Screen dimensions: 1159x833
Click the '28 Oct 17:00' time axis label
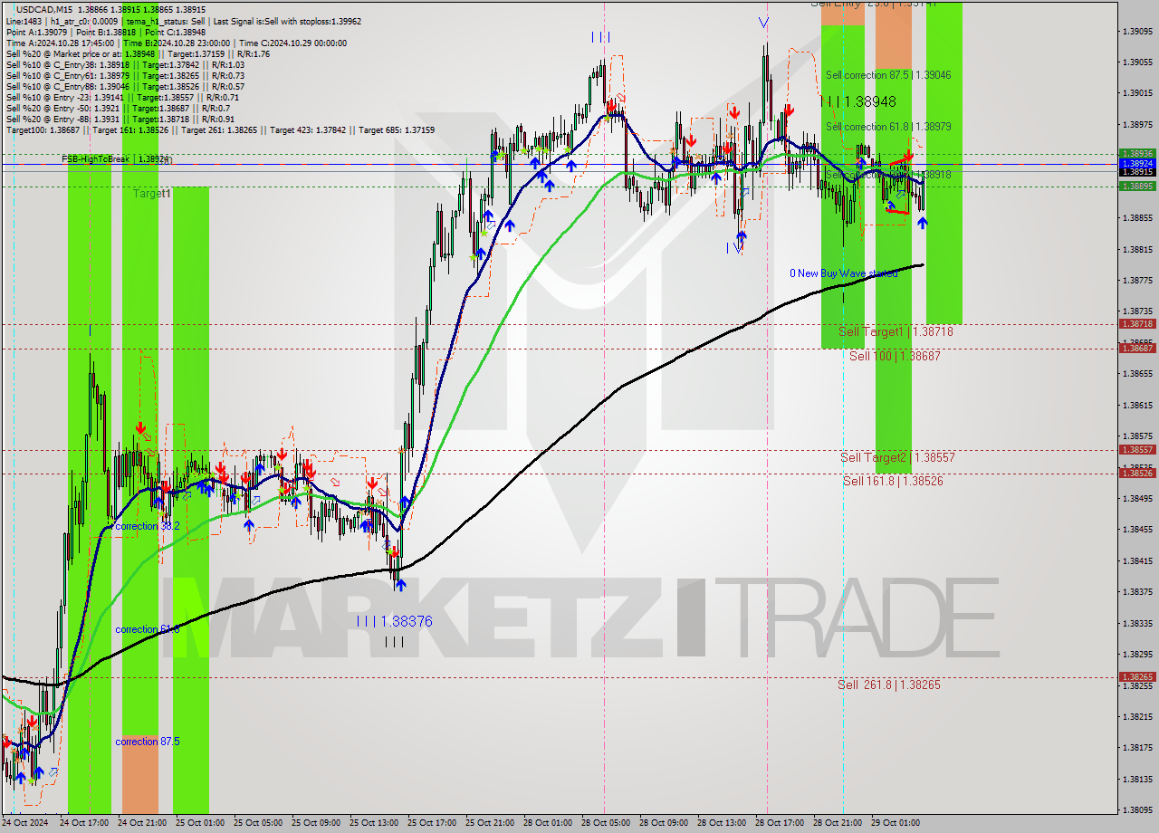pyautogui.click(x=780, y=823)
